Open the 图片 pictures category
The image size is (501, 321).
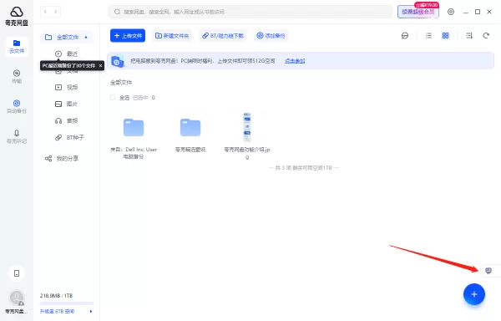click(x=67, y=104)
